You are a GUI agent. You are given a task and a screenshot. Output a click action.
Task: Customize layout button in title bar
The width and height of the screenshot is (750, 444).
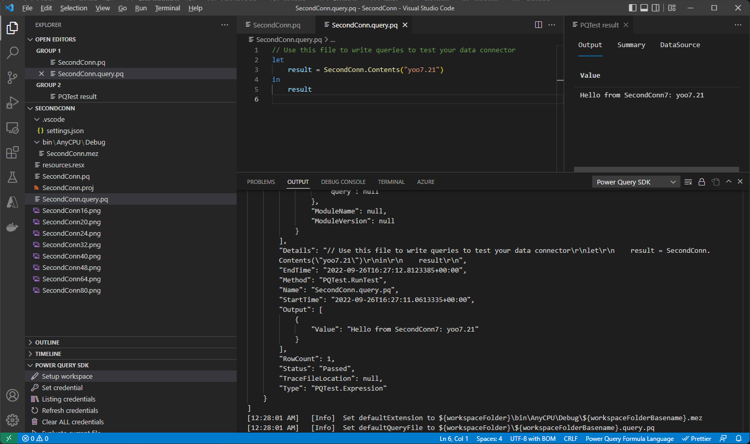pos(672,8)
